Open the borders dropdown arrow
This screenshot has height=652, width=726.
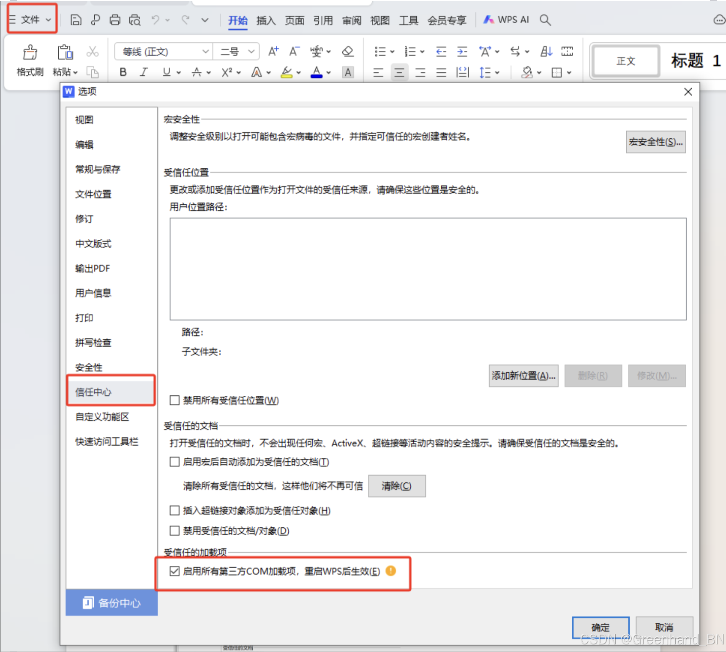(570, 73)
